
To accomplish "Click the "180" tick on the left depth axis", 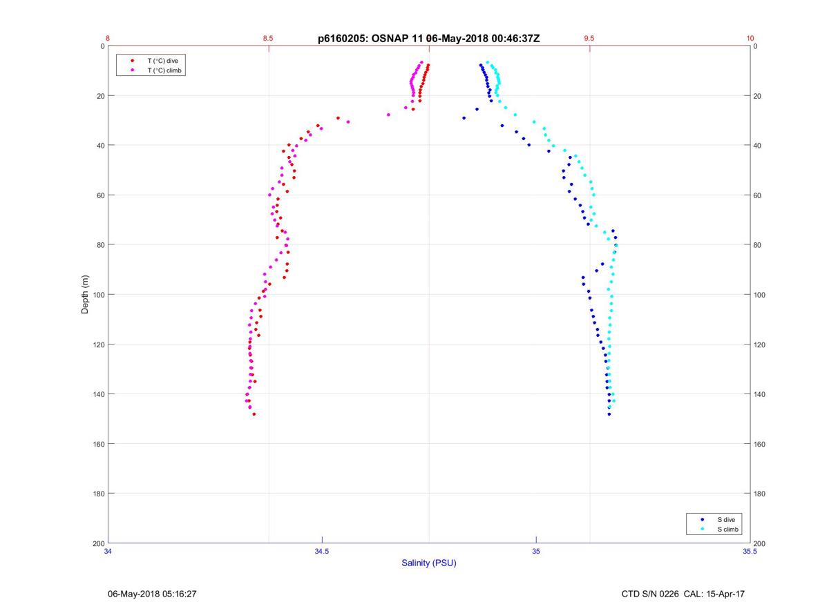I will [99, 494].
